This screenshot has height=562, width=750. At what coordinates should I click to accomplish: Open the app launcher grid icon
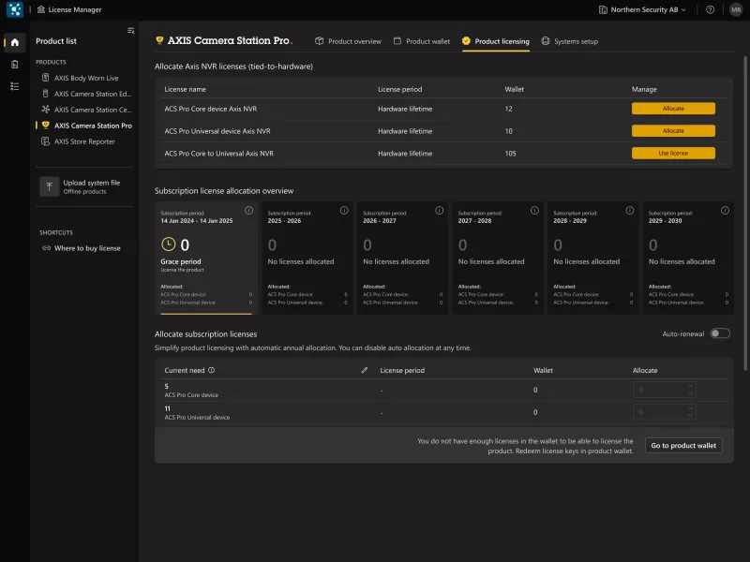click(14, 9)
